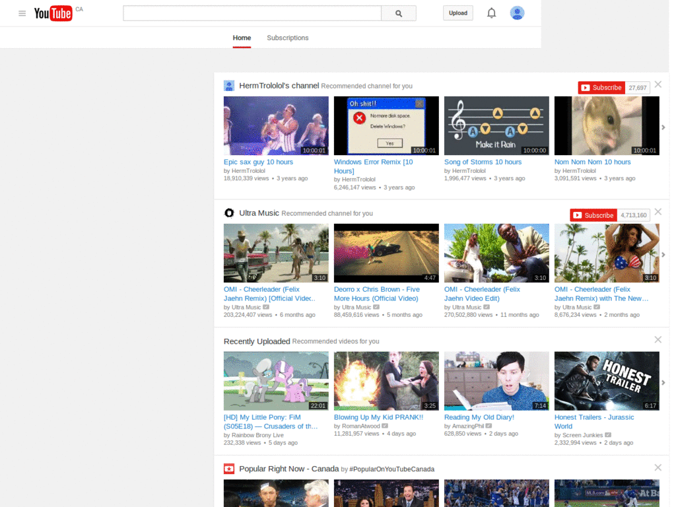The image size is (676, 507).
Task: Click the Popular Right Now Canada icon
Action: (229, 469)
